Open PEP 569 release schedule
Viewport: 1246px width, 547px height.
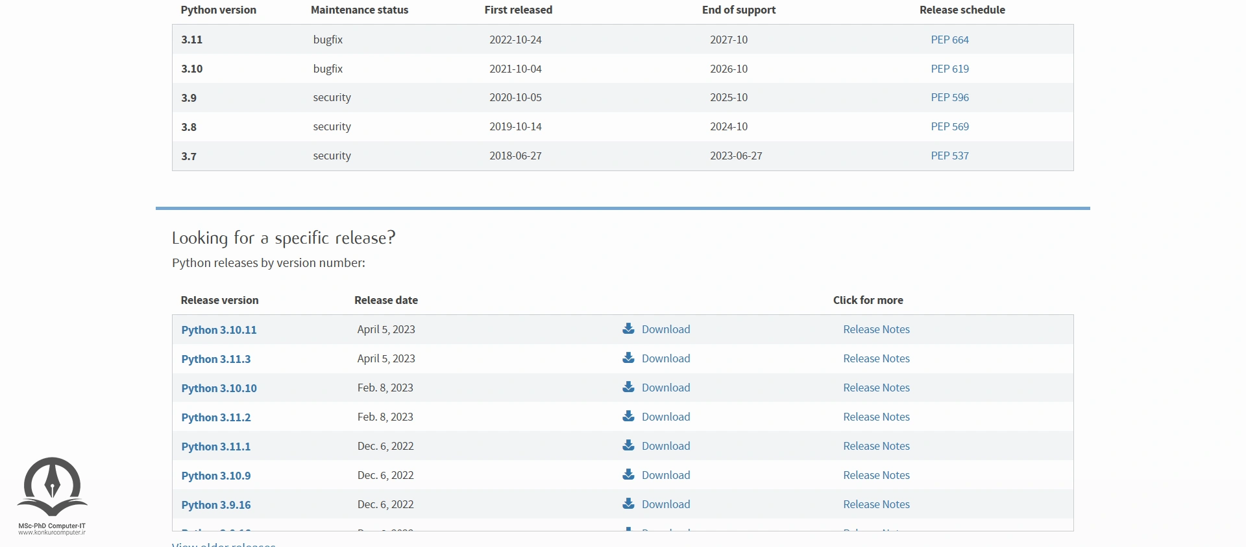point(949,126)
